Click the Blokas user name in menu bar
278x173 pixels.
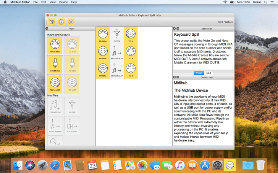tap(257, 2)
